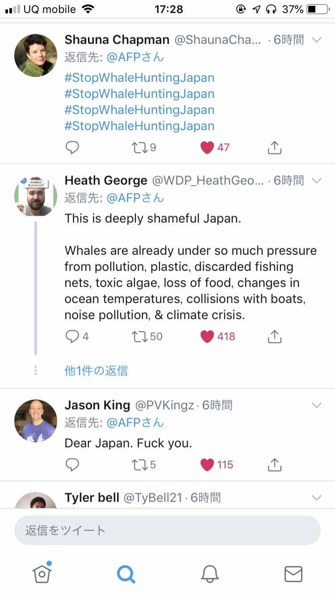Share Heath George's tweet
Image resolution: width=335 pixels, height=596 pixels.
tap(275, 336)
